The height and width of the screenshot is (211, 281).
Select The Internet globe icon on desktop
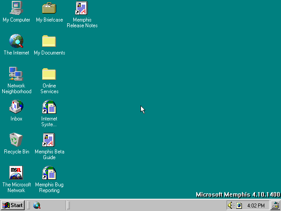pos(16,41)
